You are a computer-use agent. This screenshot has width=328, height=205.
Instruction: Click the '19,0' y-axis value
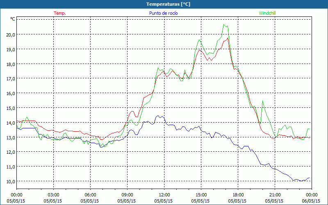click(x=11, y=49)
